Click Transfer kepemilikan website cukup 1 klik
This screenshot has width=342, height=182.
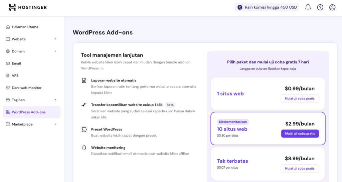(x=127, y=105)
